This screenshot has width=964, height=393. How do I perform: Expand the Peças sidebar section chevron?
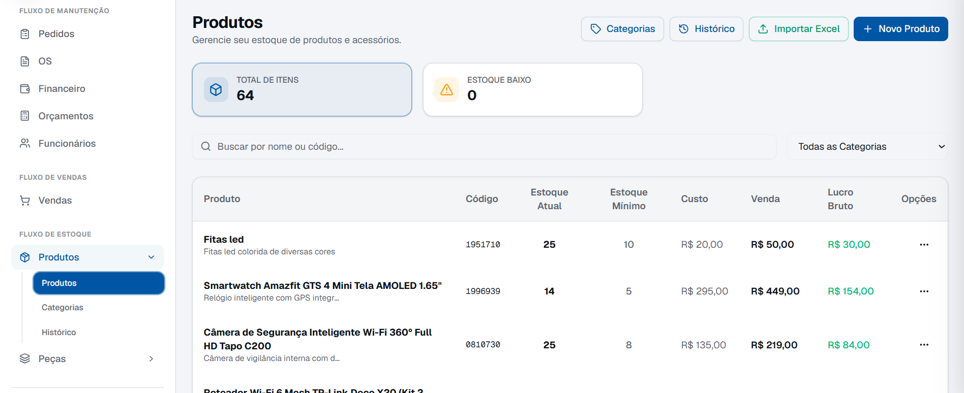click(x=151, y=358)
